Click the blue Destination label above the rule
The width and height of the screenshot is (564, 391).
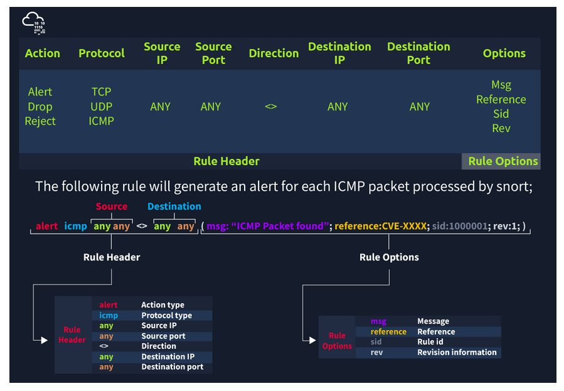pyautogui.click(x=174, y=206)
